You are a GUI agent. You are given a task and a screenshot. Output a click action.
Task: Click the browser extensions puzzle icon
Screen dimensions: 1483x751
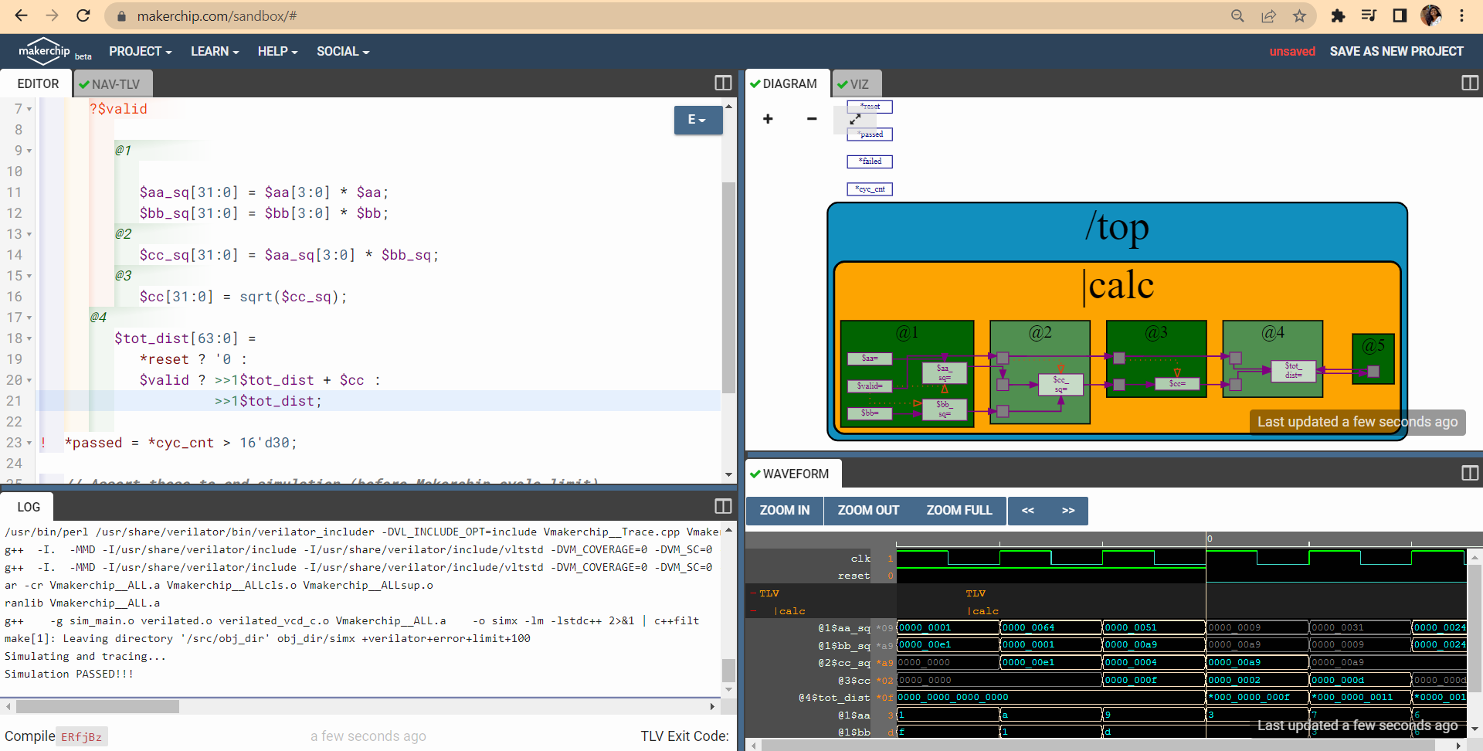pos(1338,15)
